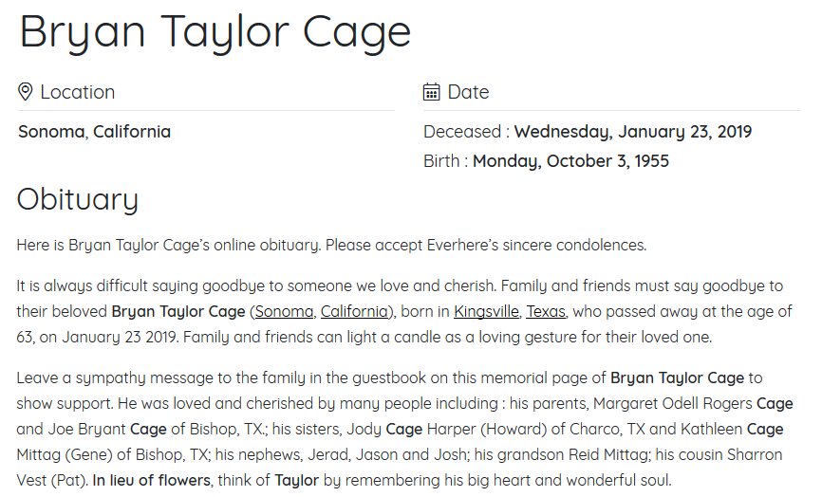
Task: Click the bold name in the guestbook sentence
Action: point(677,377)
